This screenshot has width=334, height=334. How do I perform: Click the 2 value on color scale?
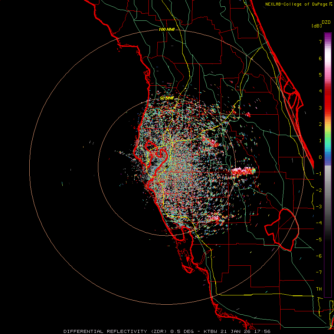click(320, 124)
